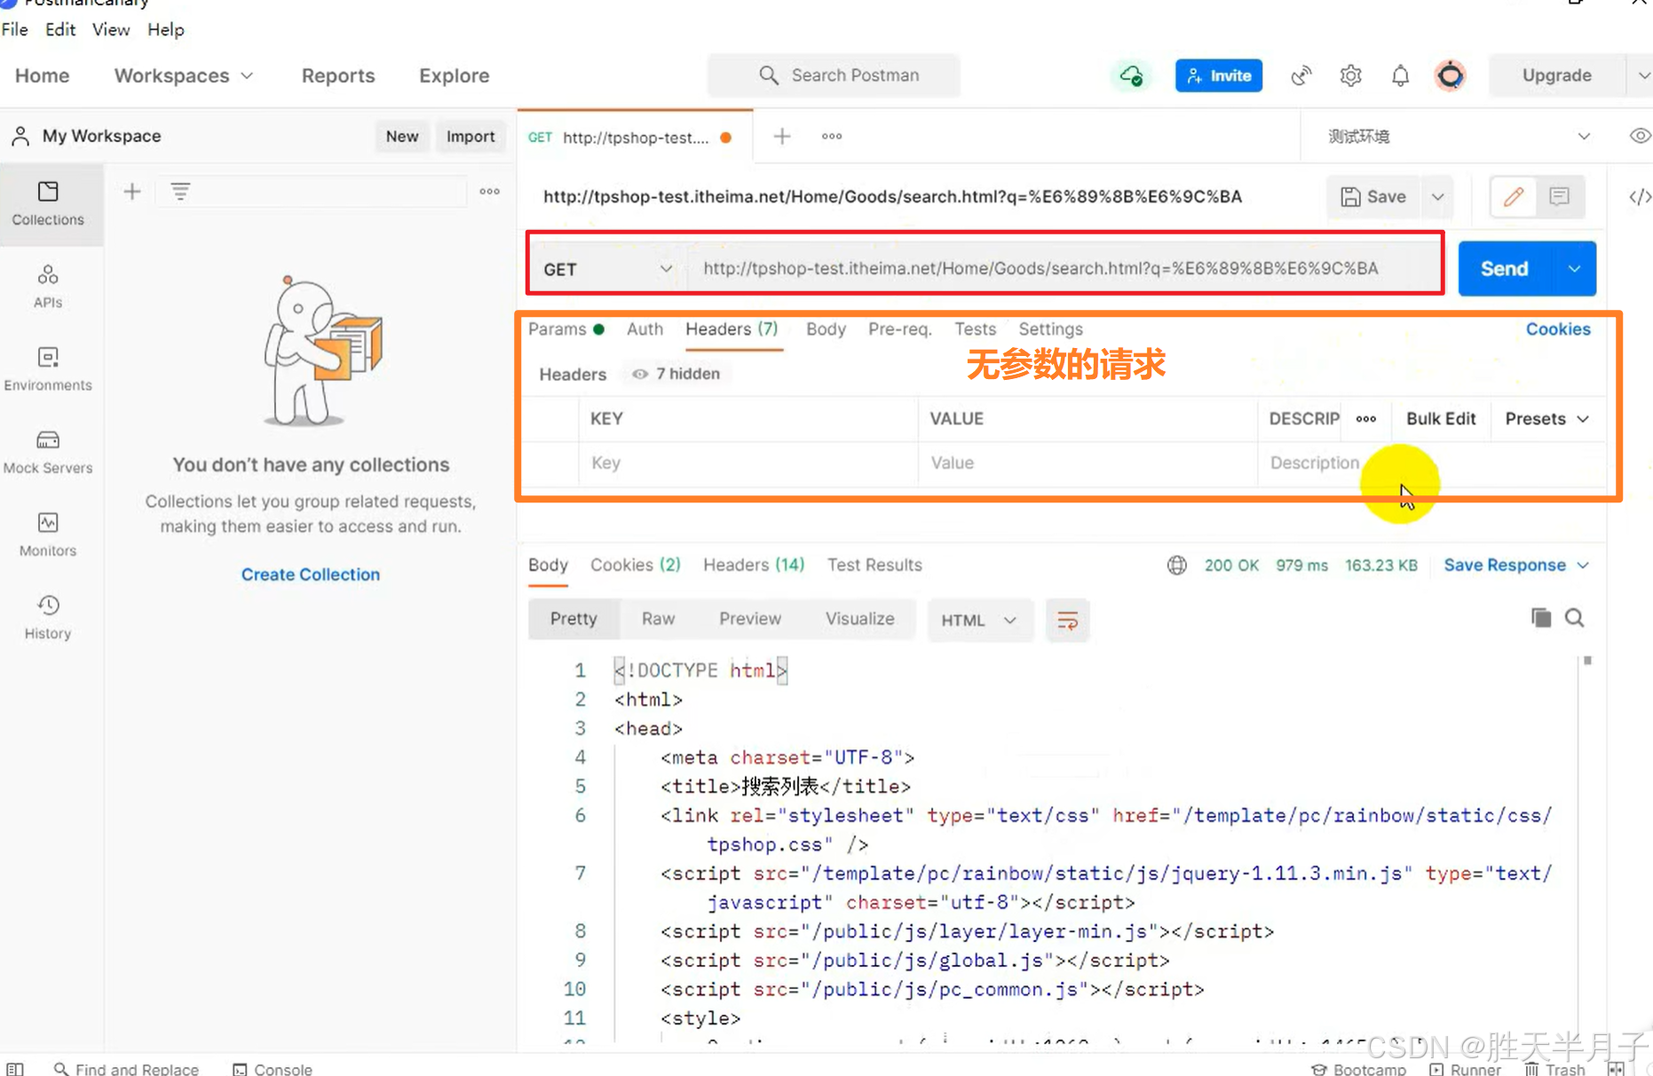
Task: Open the settings gear icon
Action: click(x=1350, y=75)
